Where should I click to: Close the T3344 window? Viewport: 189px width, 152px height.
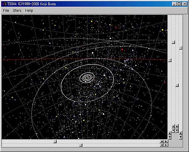[184, 4]
